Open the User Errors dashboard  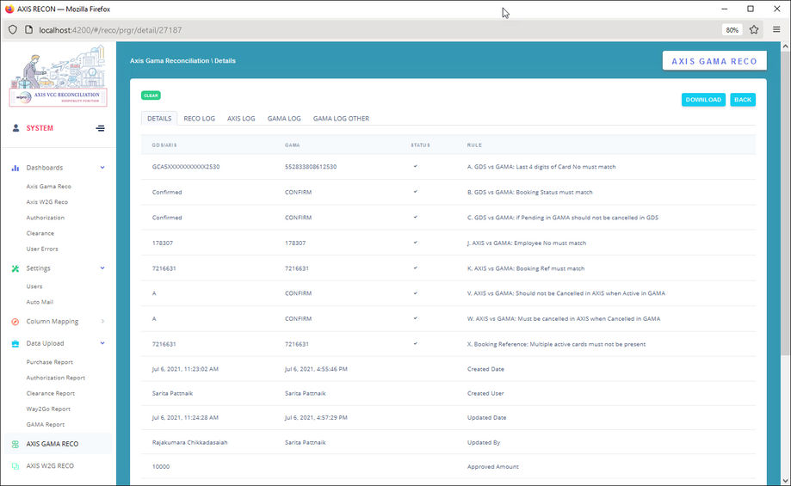tap(42, 249)
